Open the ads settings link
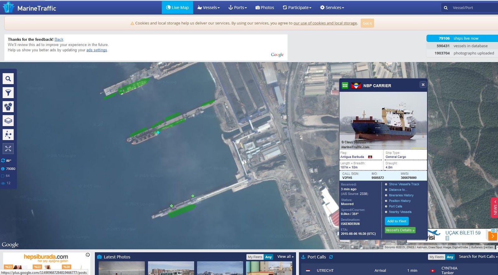This screenshot has height=275, width=498. click(97, 50)
